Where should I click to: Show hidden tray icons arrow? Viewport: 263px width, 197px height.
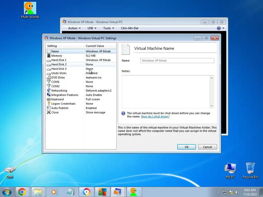[x=218, y=192]
